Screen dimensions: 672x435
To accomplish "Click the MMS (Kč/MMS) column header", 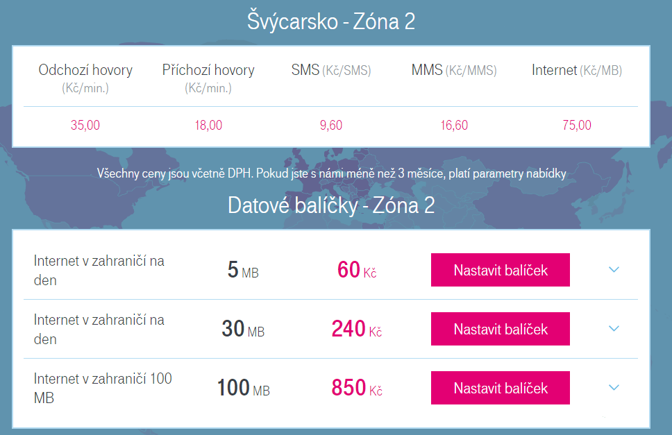I will (x=454, y=70).
